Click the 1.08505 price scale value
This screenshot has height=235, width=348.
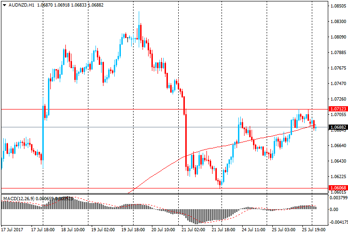click(x=338, y=6)
